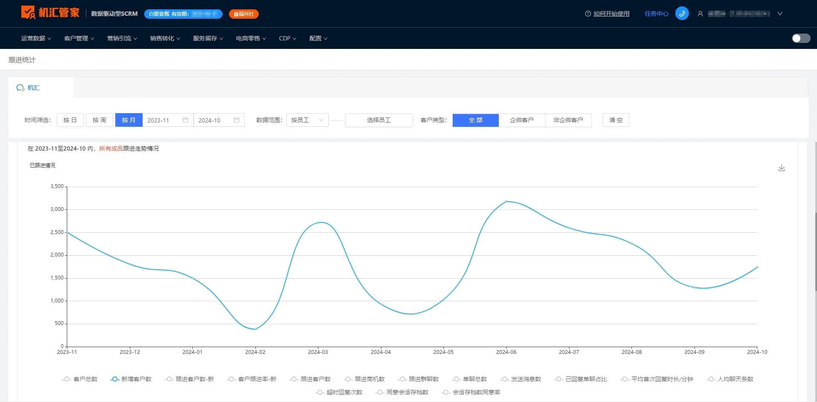The image size is (817, 402).
Task: Toggle 新增客户数 legend series
Action: [131, 379]
